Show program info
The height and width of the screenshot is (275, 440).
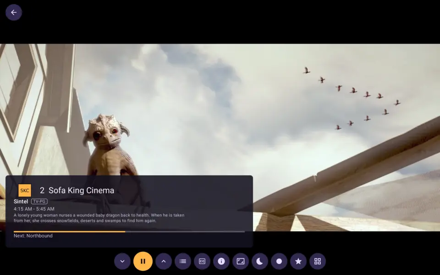point(221,261)
